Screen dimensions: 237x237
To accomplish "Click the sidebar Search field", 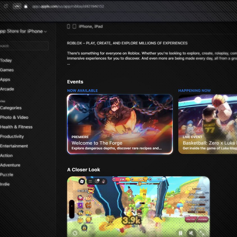I will tap(24, 46).
